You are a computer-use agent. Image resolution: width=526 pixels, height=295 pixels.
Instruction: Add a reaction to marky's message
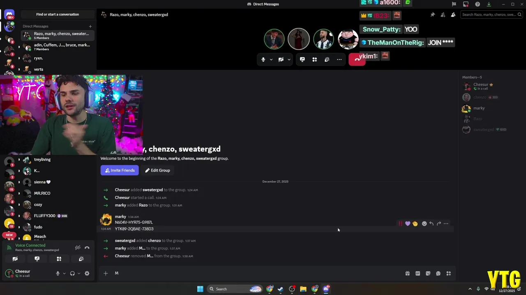(x=424, y=224)
